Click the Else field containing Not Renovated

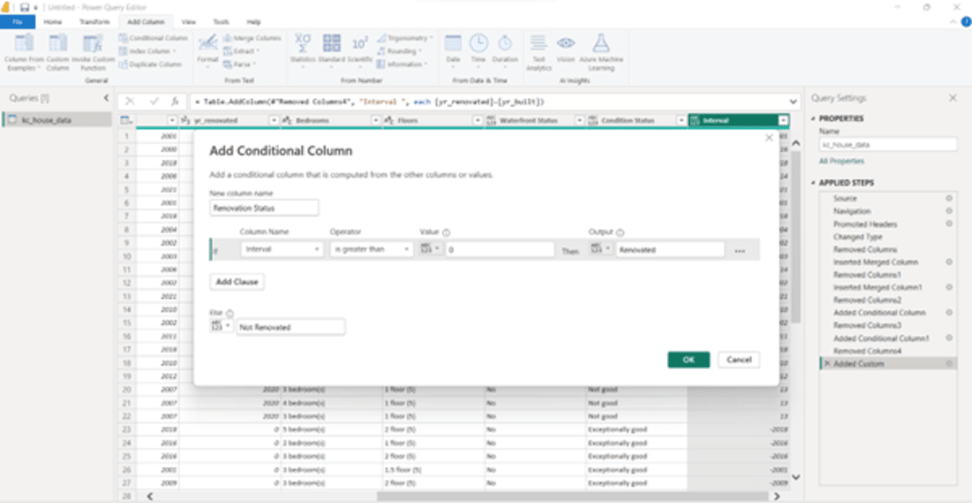[291, 327]
